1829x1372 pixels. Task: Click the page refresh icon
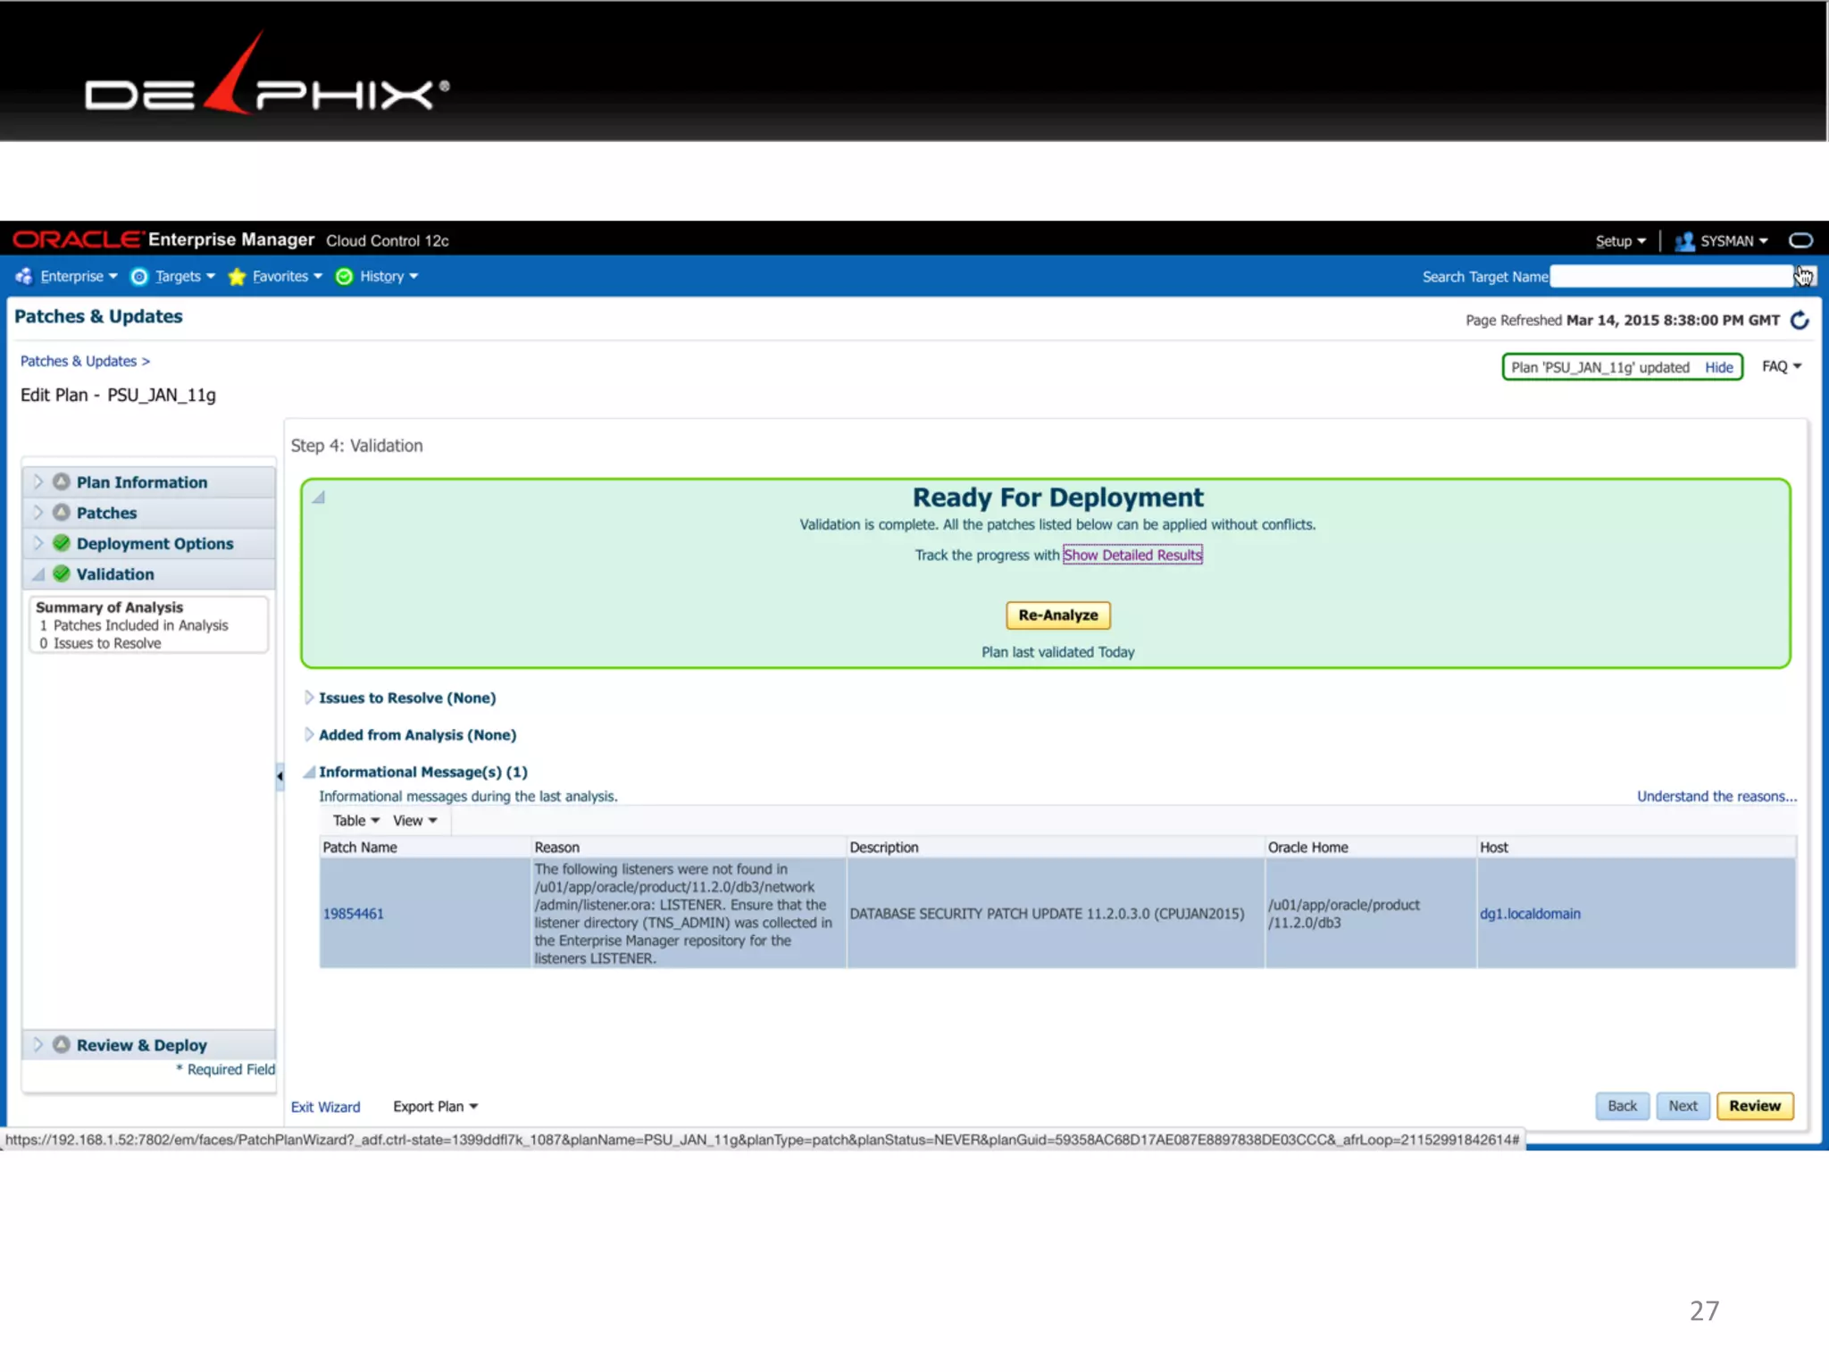click(1800, 320)
